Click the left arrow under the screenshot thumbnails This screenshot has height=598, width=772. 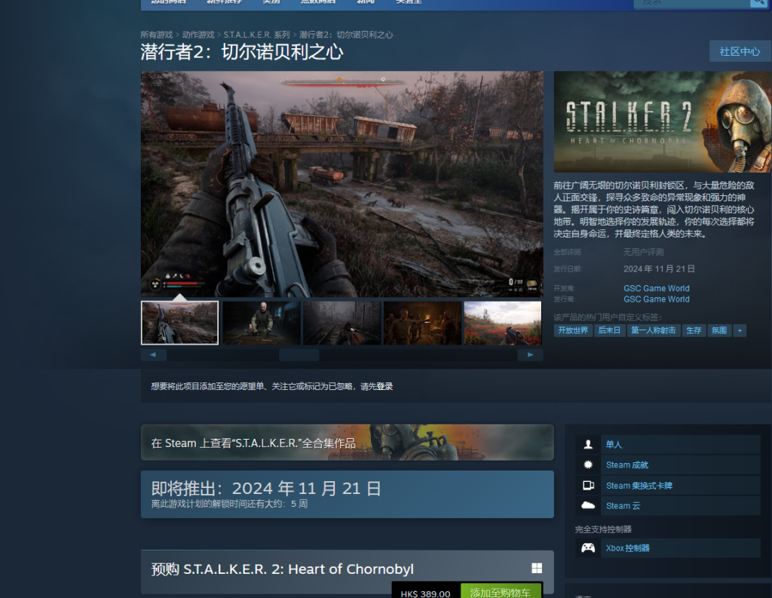[x=153, y=354]
